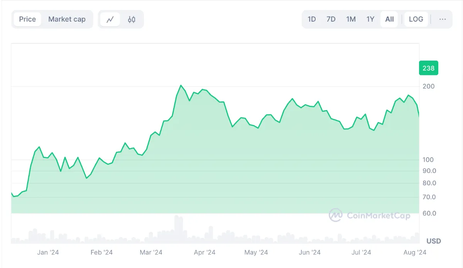The image size is (463, 268).
Task: Select the candlestick chart icon
Action: pyautogui.click(x=132, y=19)
